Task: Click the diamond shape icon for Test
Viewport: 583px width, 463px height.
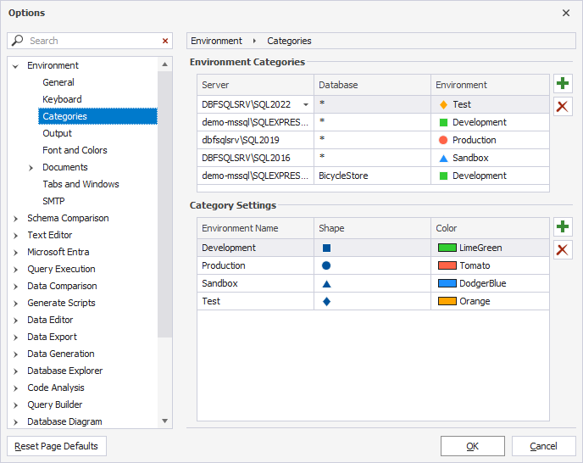Action: 326,302
